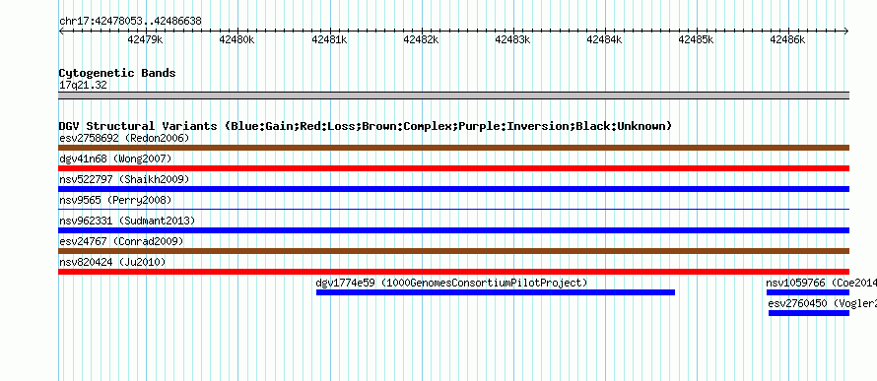Click the right arrowhead of the ruler

pyautogui.click(x=846, y=32)
